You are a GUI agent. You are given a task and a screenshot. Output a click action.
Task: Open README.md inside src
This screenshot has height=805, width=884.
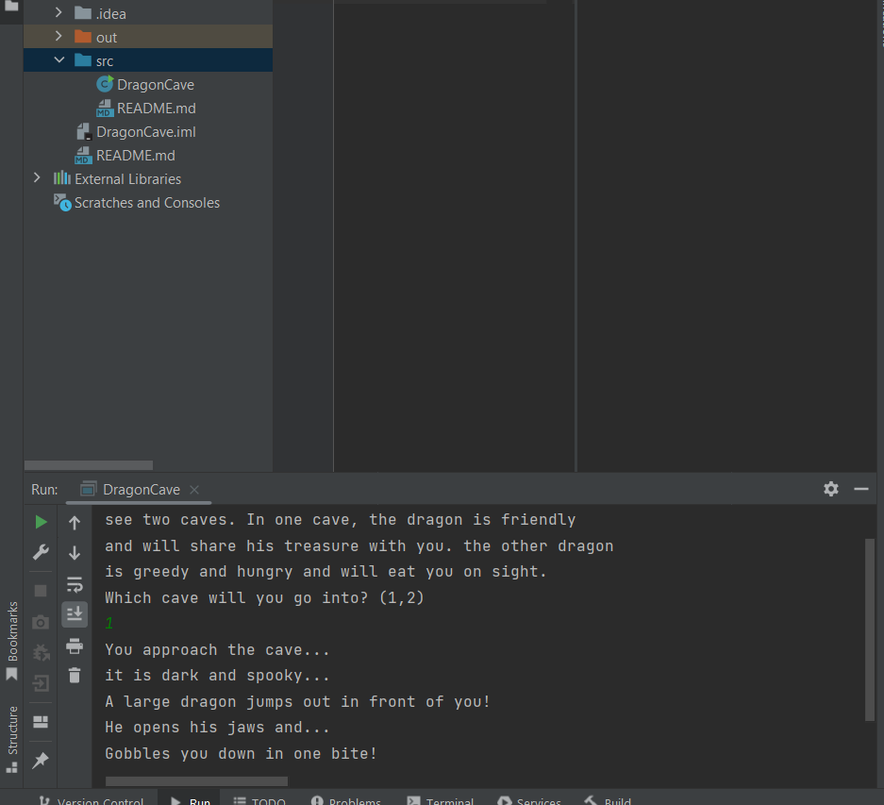point(157,109)
